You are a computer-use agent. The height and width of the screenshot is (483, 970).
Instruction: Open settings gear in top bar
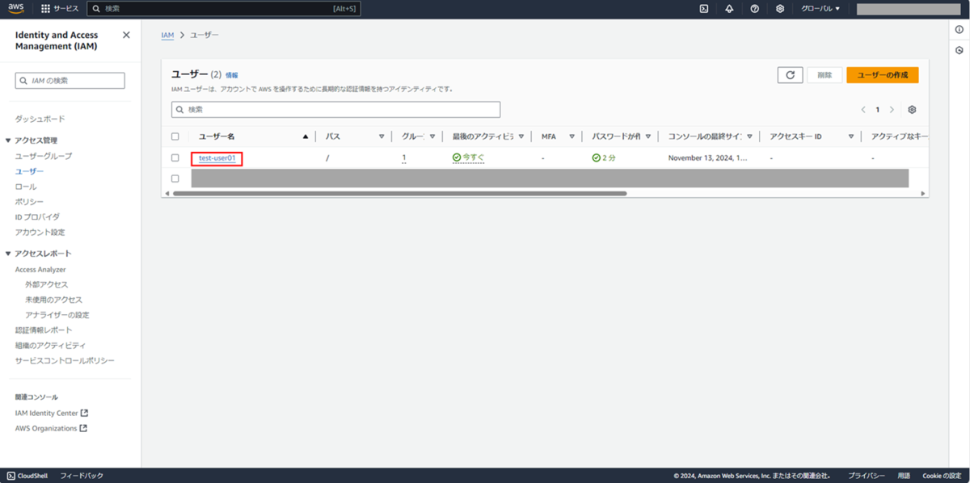point(780,8)
